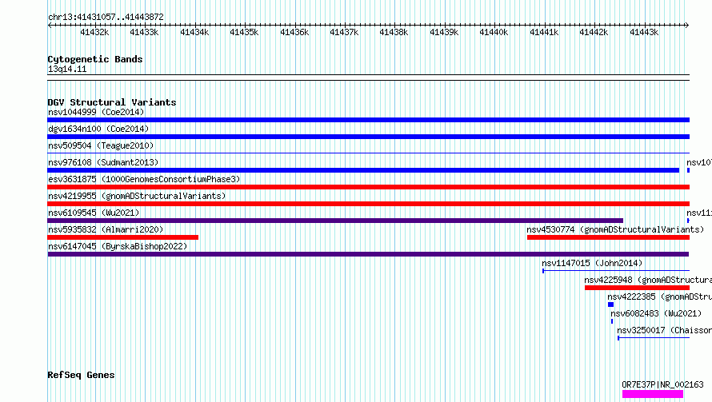712x402 pixels.
Task: Click the 41436k ruler tick label
Action: click(x=294, y=33)
